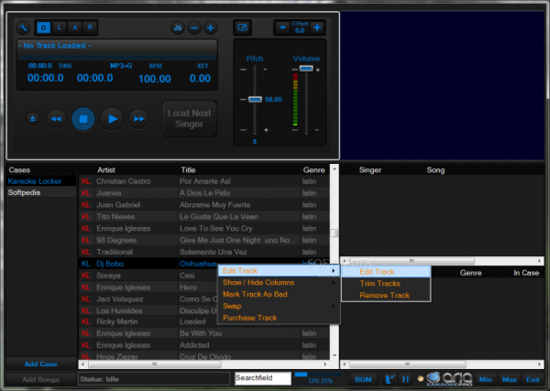Select the R channel mode button

pyautogui.click(x=90, y=27)
